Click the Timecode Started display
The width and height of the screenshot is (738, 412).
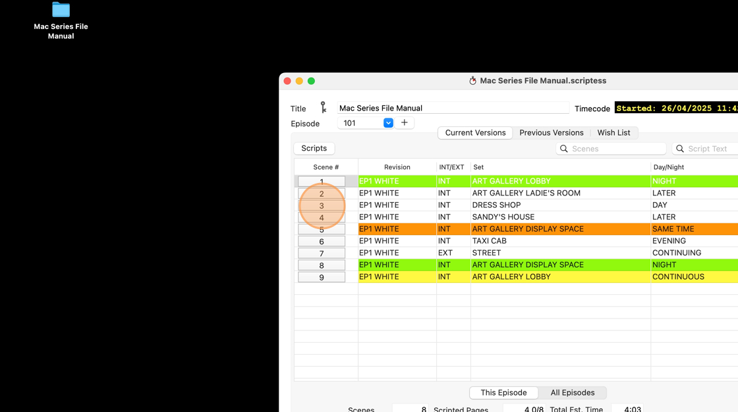tap(676, 108)
